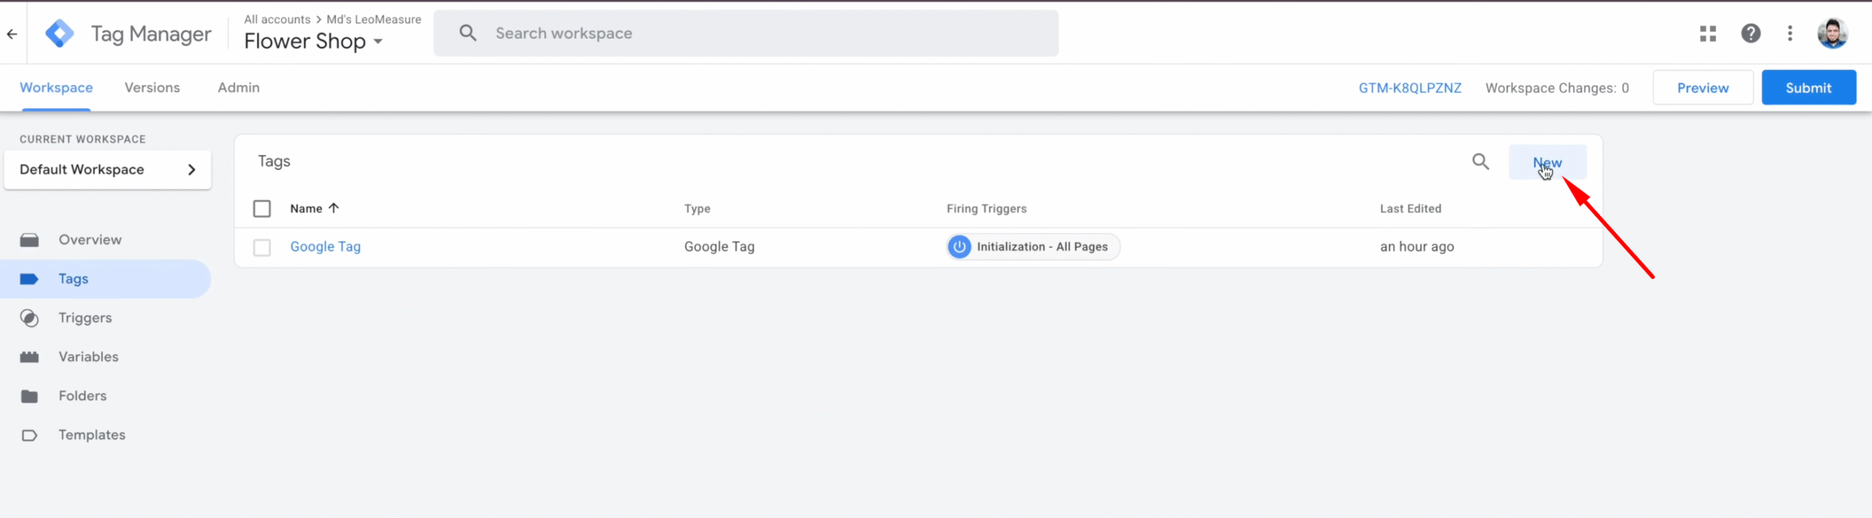Open the three-dot more options menu

1790,34
